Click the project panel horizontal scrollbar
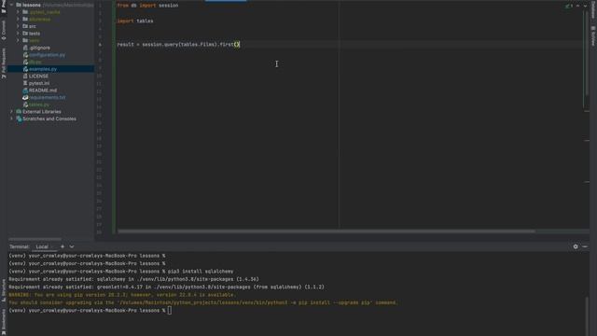 [x=35, y=239]
